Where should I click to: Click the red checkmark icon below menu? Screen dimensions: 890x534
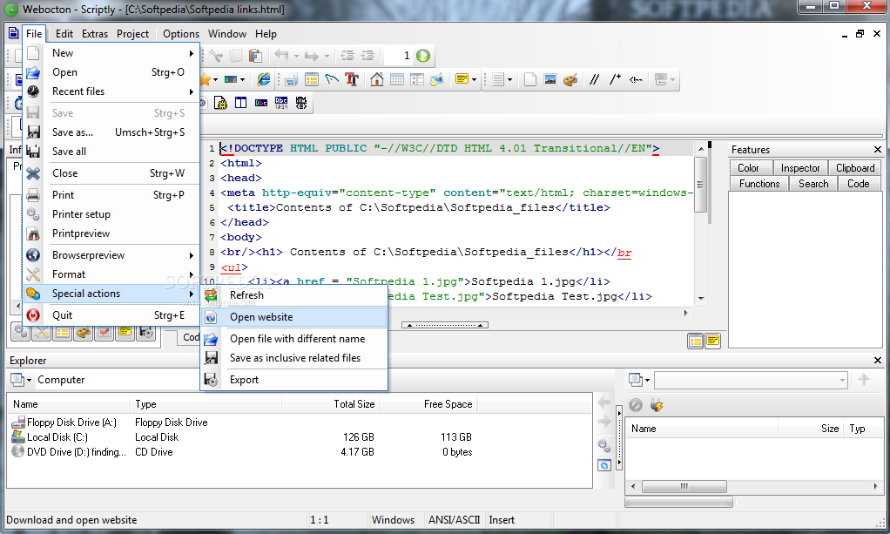104,332
